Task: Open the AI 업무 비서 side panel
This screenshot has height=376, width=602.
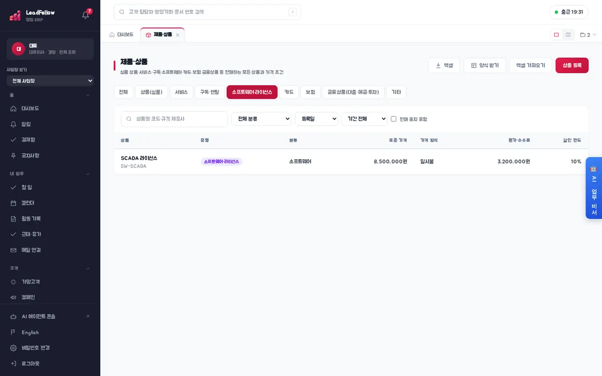Action: coord(594,188)
